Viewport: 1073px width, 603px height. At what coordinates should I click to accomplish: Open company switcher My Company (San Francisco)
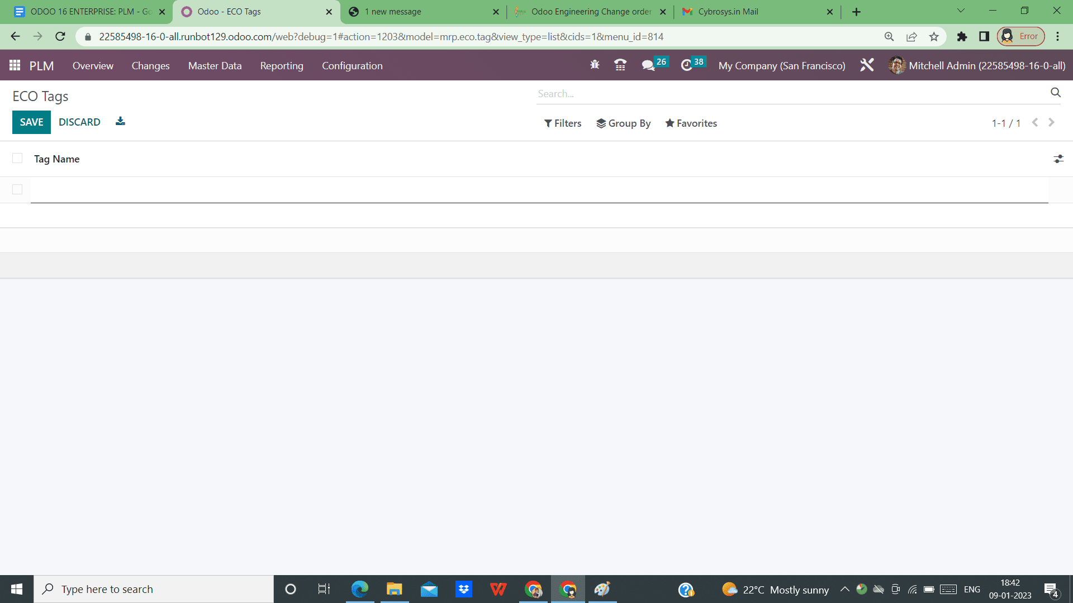click(782, 65)
